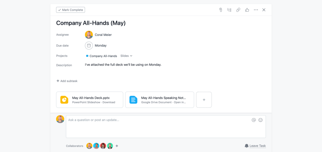The height and width of the screenshot is (152, 322).
Task: Click the blue Google Drive document icon
Action: [133, 100]
